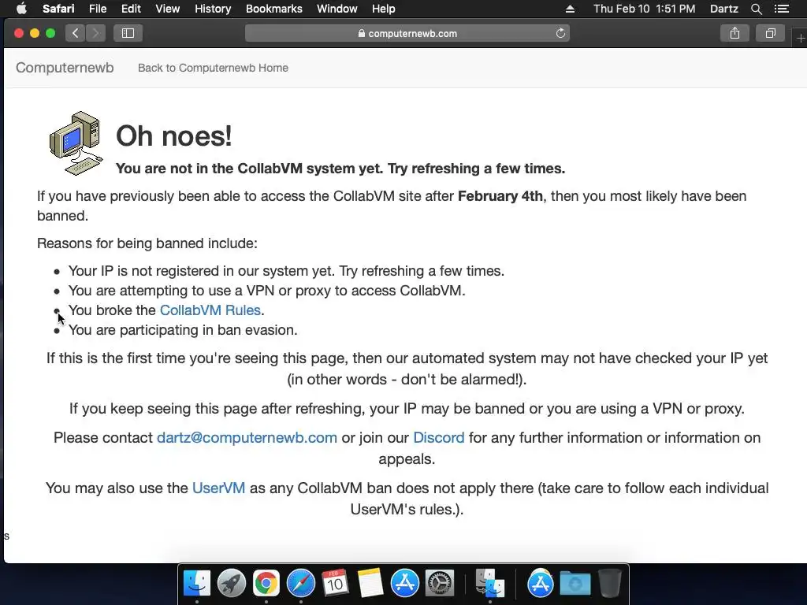Click the dartz@computernewb.com email link
Viewport: 807px width, 605px height.
click(x=247, y=437)
